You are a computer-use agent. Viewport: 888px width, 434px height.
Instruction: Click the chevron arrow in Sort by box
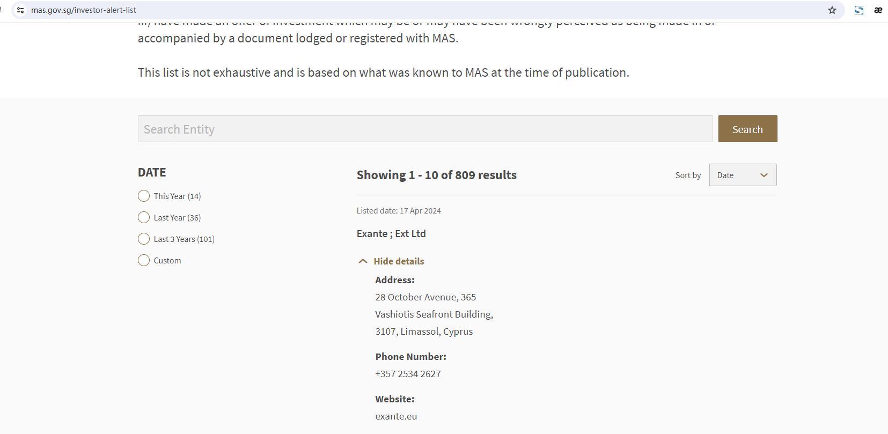pyautogui.click(x=764, y=175)
